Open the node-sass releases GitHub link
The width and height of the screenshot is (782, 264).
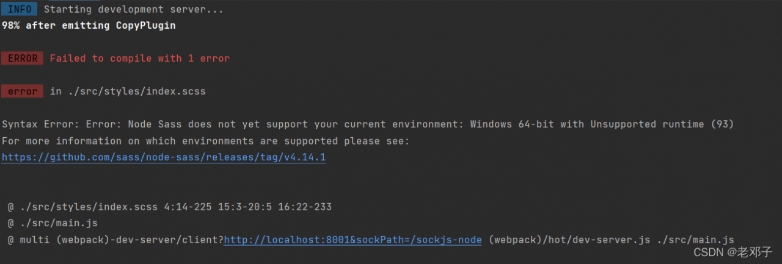pos(163,157)
